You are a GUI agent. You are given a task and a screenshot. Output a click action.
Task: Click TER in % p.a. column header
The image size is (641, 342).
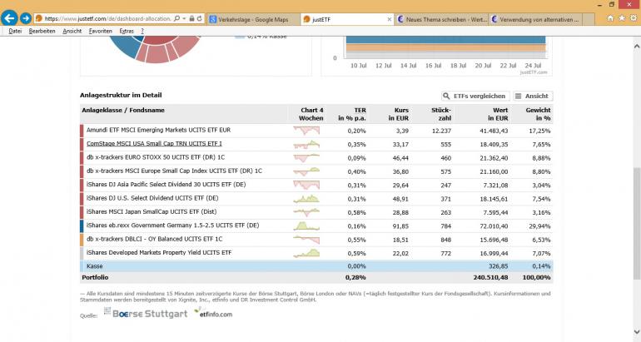pyautogui.click(x=352, y=114)
